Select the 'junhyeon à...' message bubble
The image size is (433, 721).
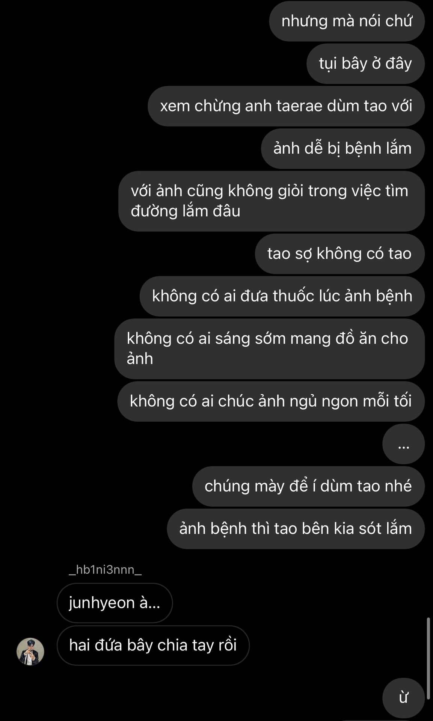pyautogui.click(x=115, y=603)
